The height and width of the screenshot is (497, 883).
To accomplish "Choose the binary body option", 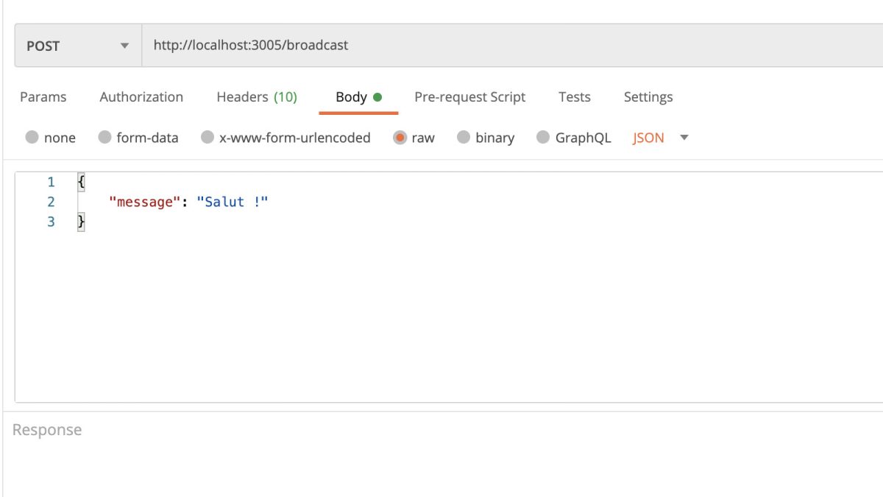I will coord(464,138).
